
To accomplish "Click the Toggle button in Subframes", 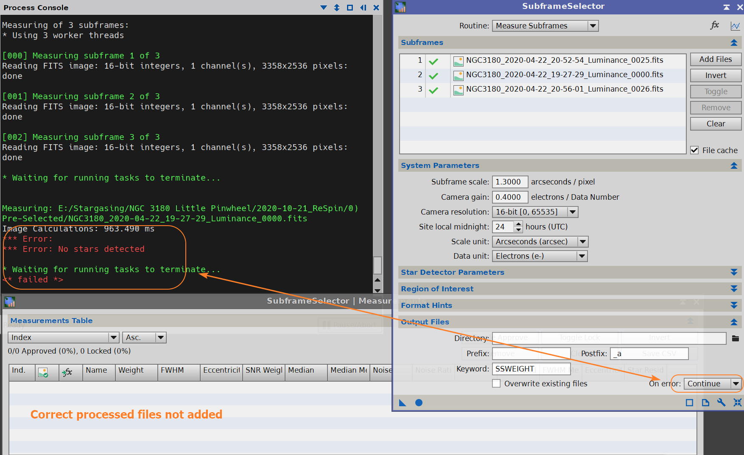I will click(x=716, y=92).
